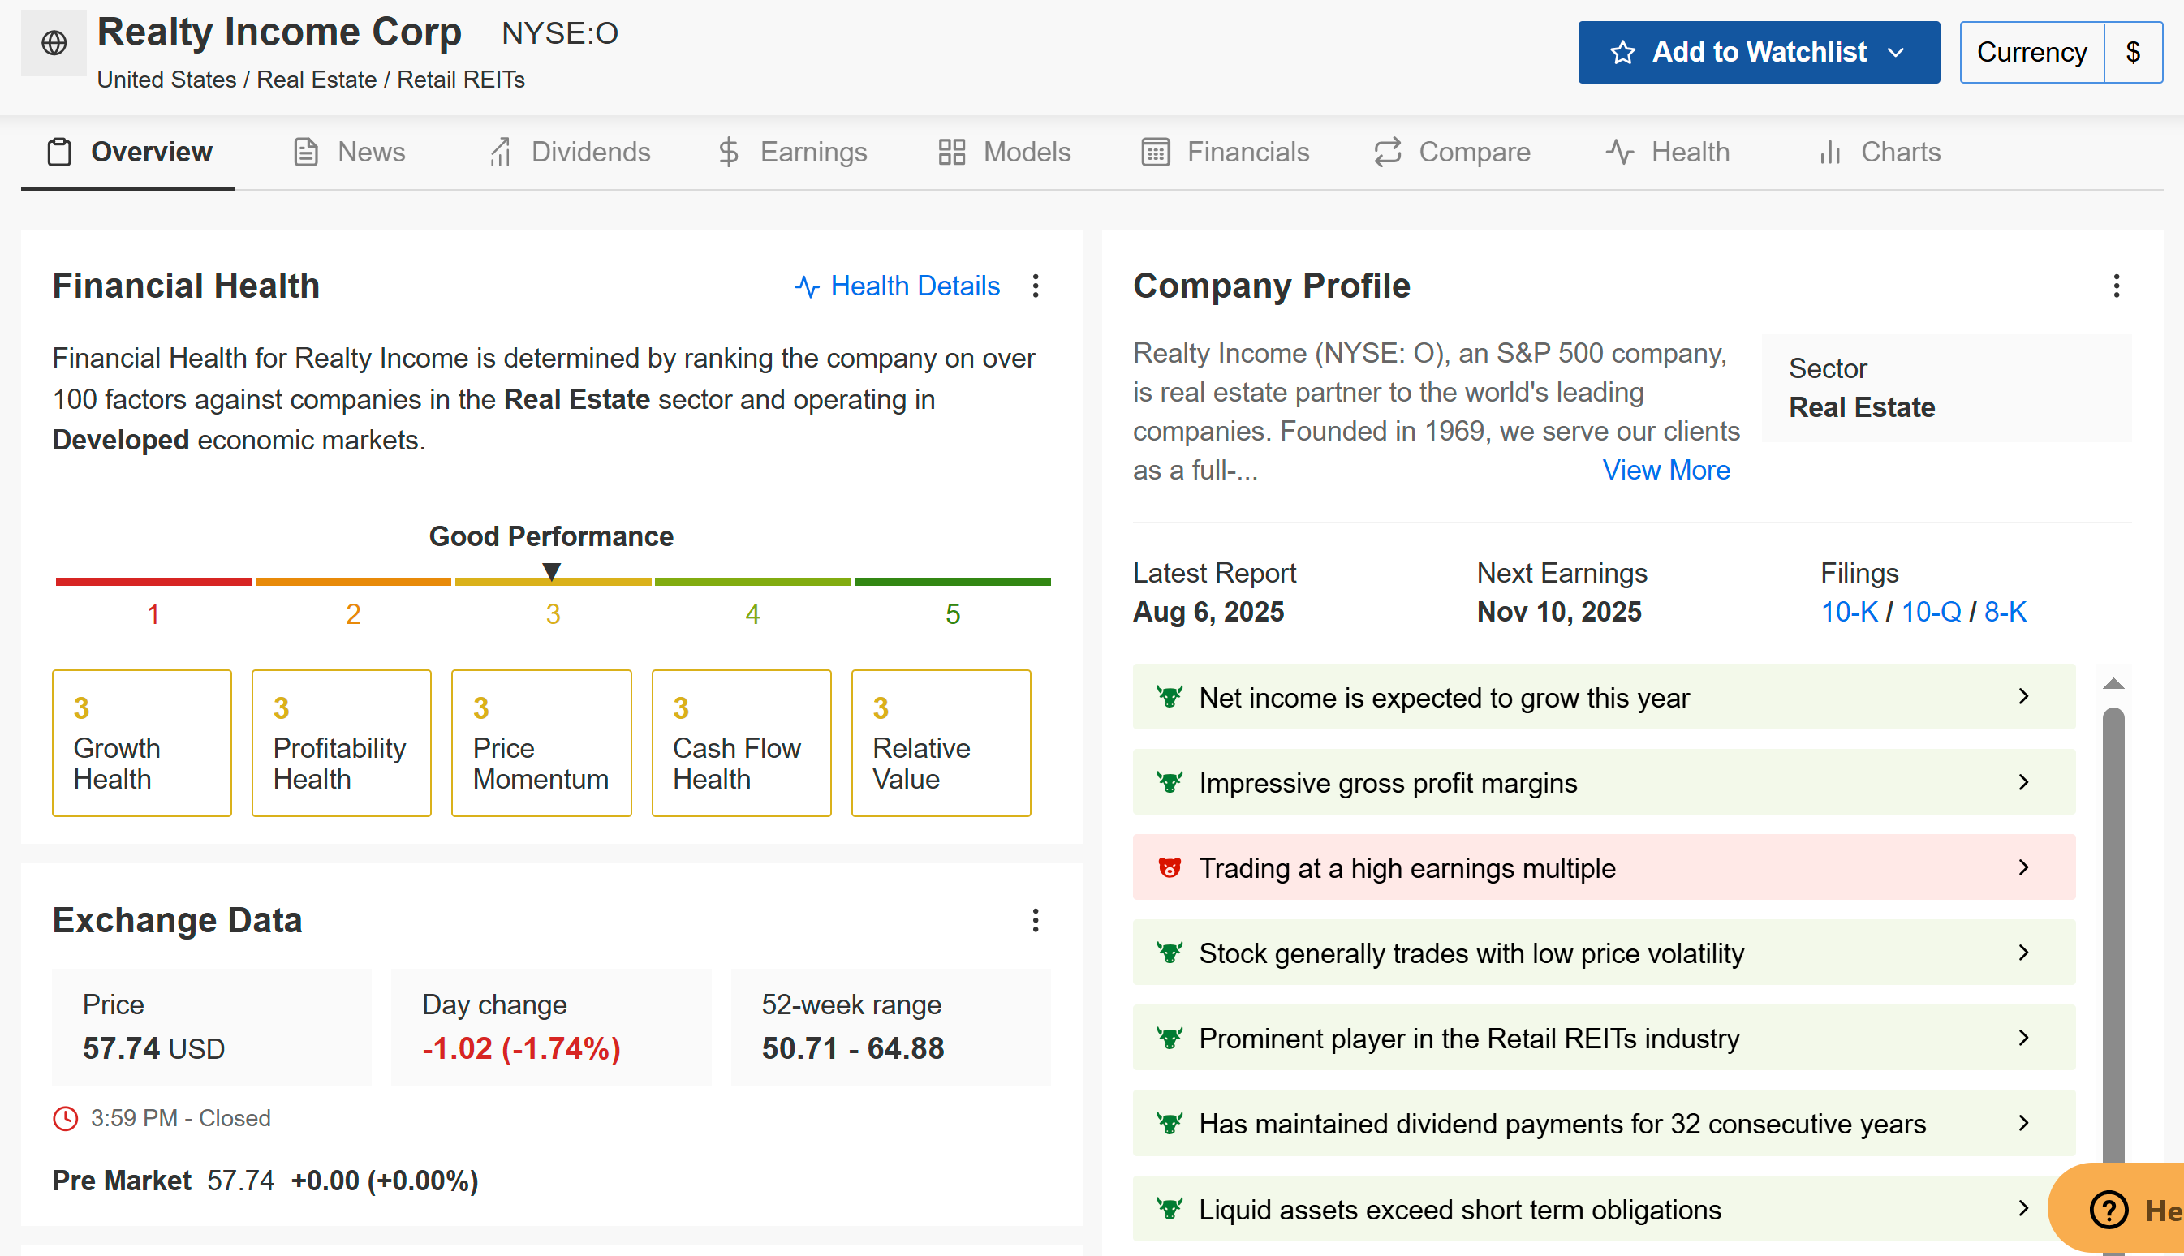
Task: Click the bull icon for liquid assets row
Action: click(1170, 1209)
